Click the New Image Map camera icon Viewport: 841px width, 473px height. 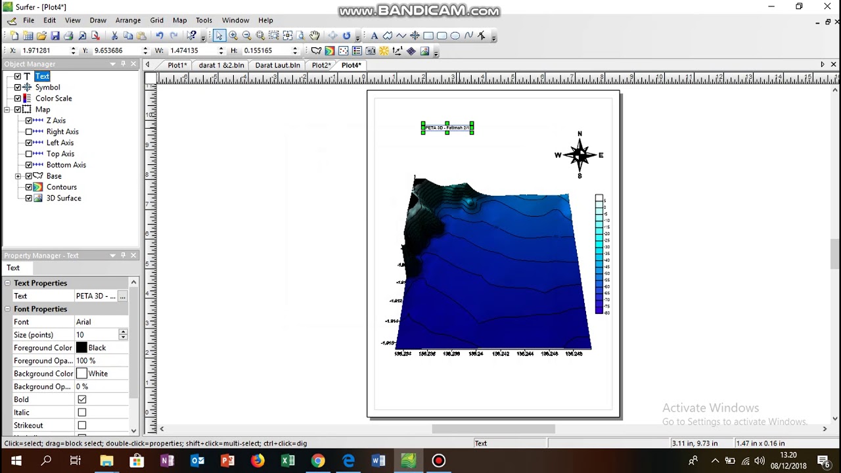[370, 51]
